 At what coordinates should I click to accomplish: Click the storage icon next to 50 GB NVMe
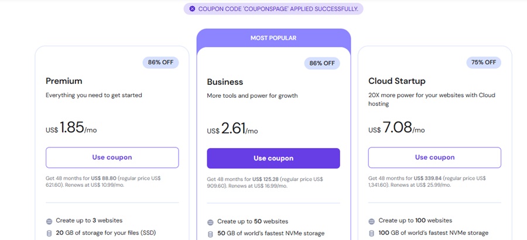pos(210,234)
